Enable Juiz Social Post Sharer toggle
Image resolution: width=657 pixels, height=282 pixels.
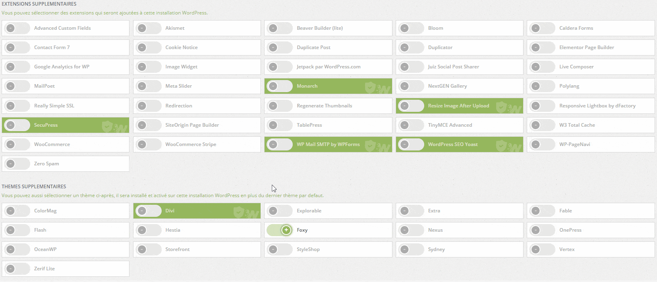[x=411, y=67]
